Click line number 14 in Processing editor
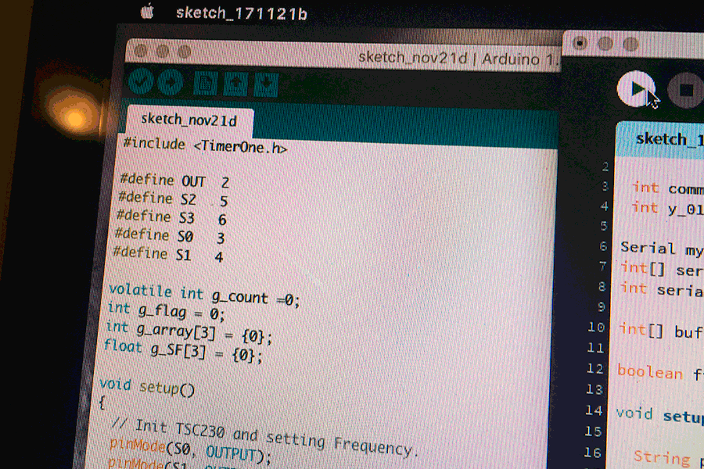Image resolution: width=704 pixels, height=469 pixels. click(x=594, y=410)
